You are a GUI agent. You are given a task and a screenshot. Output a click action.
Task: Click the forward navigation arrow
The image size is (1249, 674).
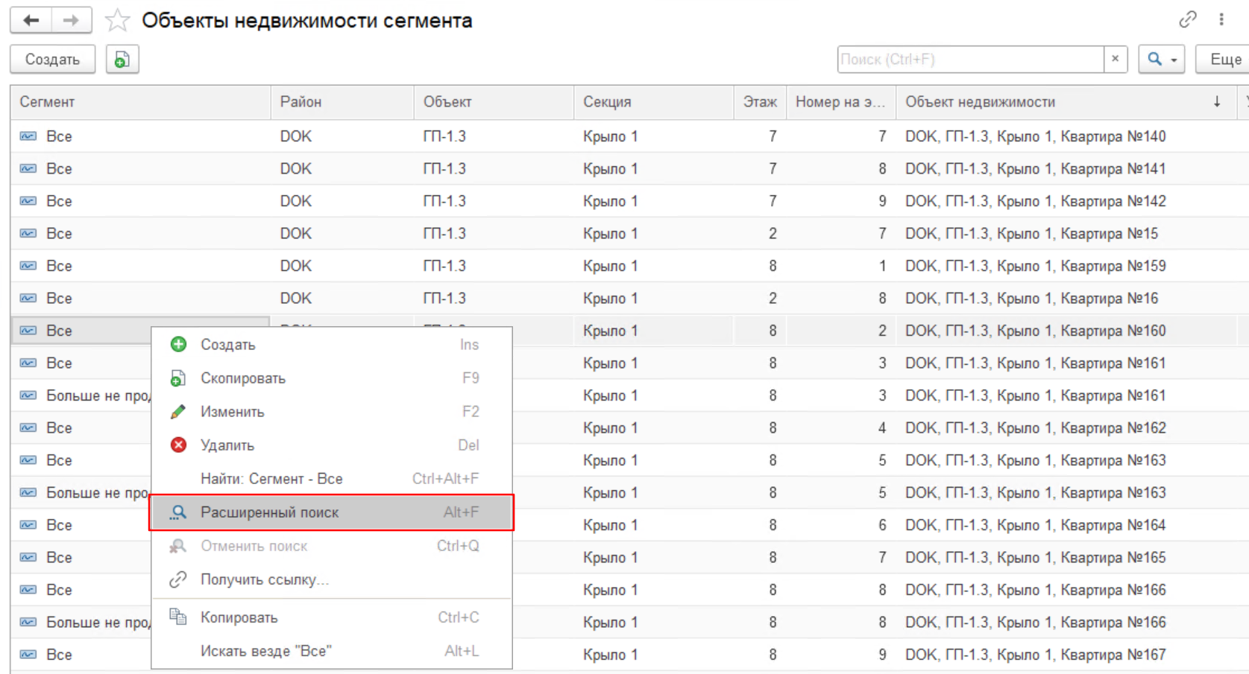pyautogui.click(x=72, y=20)
